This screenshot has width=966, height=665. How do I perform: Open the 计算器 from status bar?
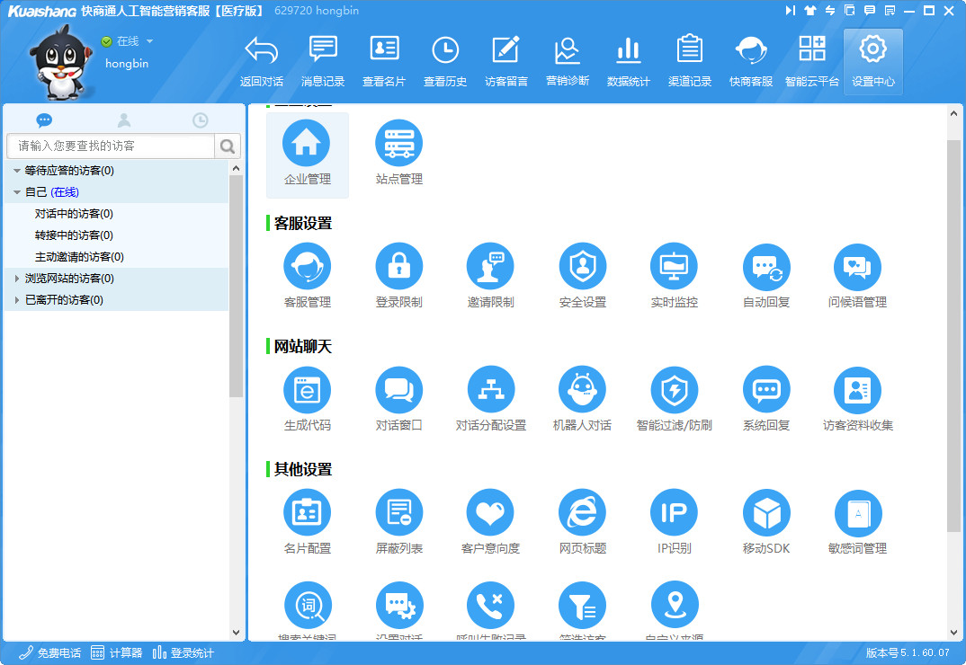(117, 653)
